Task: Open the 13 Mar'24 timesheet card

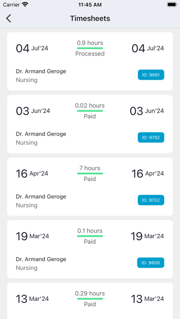Action: coord(90,301)
